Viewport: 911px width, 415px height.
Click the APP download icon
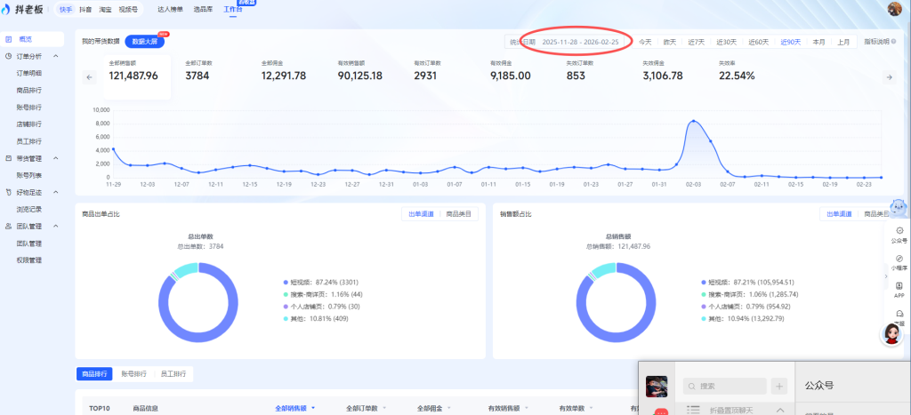click(x=899, y=288)
